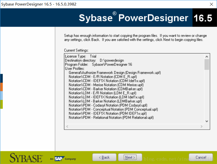Select the Notation\LDM - E/R Notation line

click(102, 93)
